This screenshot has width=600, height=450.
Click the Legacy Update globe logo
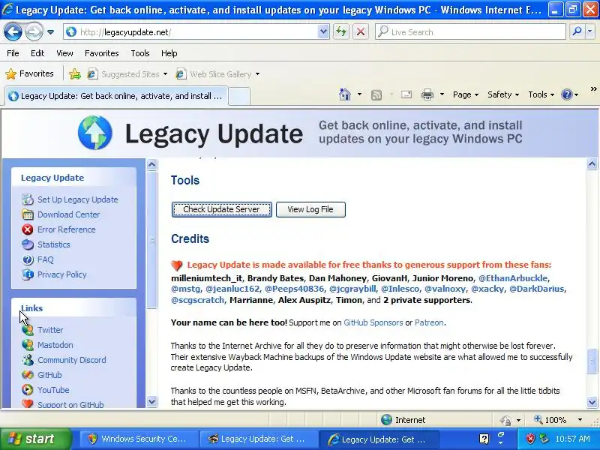pos(95,133)
